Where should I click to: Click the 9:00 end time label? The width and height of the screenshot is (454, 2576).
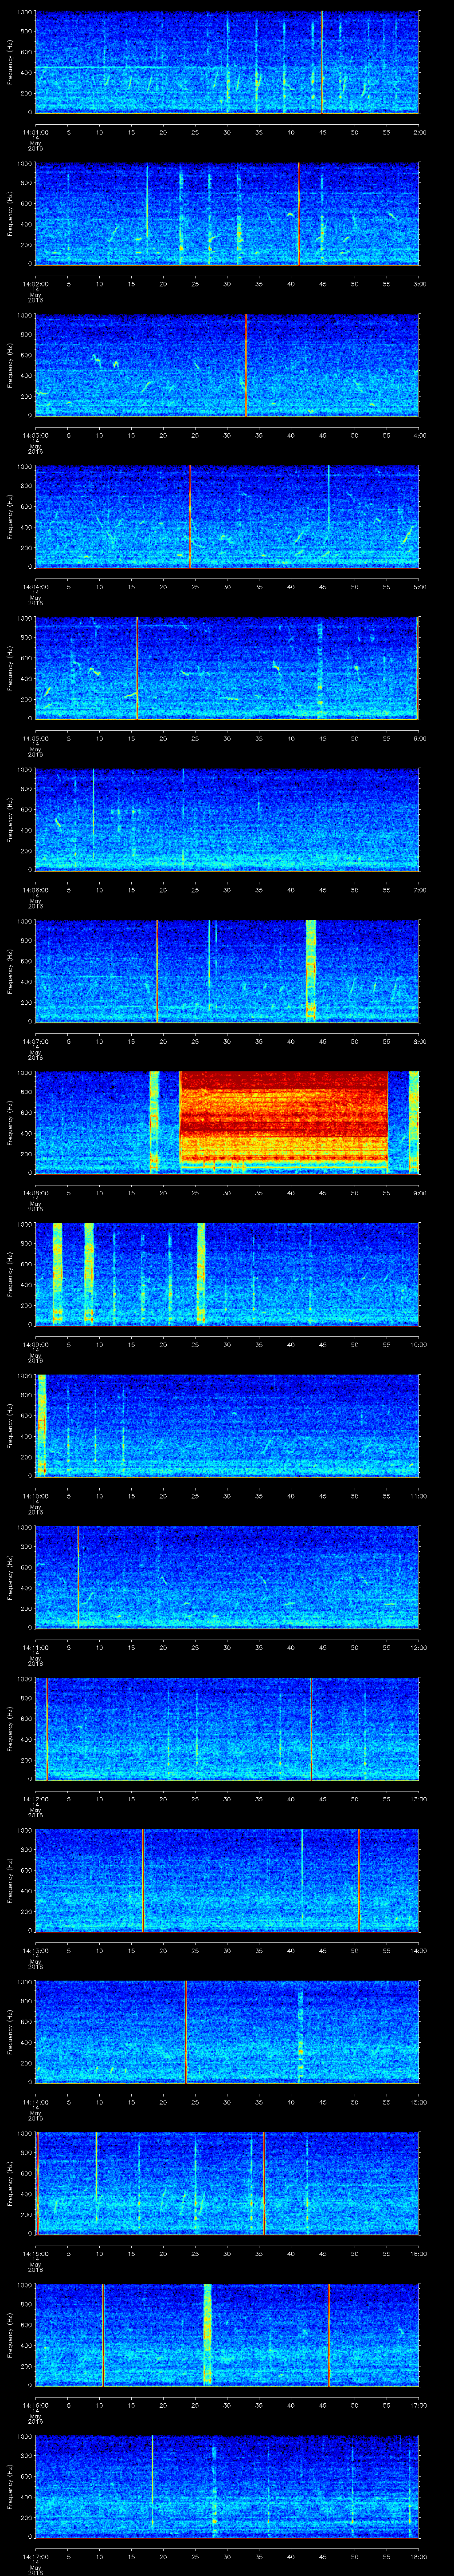[x=419, y=1193]
